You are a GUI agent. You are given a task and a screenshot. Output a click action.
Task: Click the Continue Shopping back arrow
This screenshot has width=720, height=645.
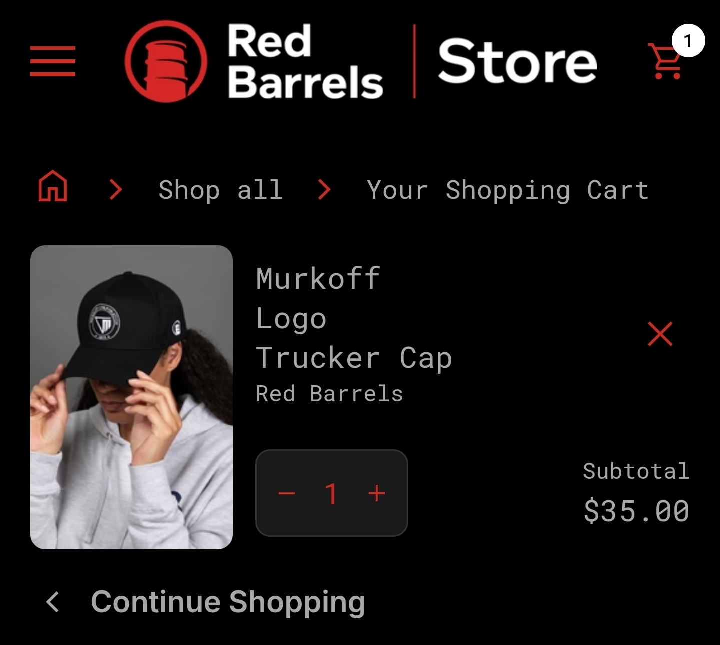(x=53, y=602)
